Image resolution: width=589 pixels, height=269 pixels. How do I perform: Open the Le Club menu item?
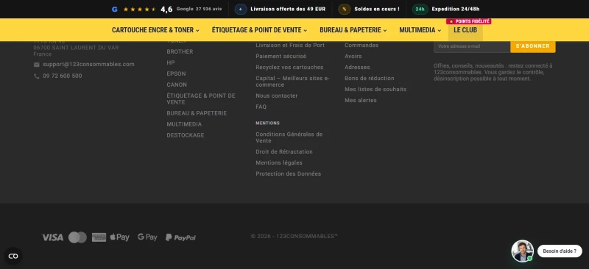[x=465, y=30]
